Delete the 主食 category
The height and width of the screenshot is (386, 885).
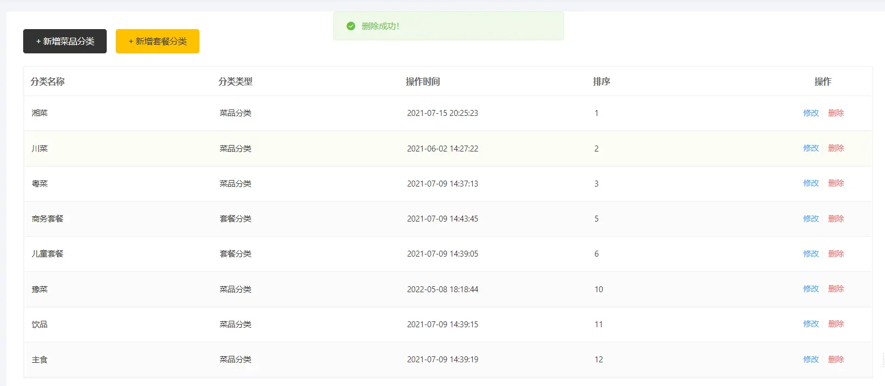tap(836, 360)
